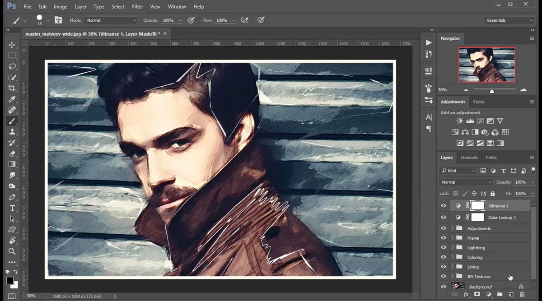542x301 pixels.
Task: Open the layer blend mode Normal dropdown
Action: coord(466,182)
